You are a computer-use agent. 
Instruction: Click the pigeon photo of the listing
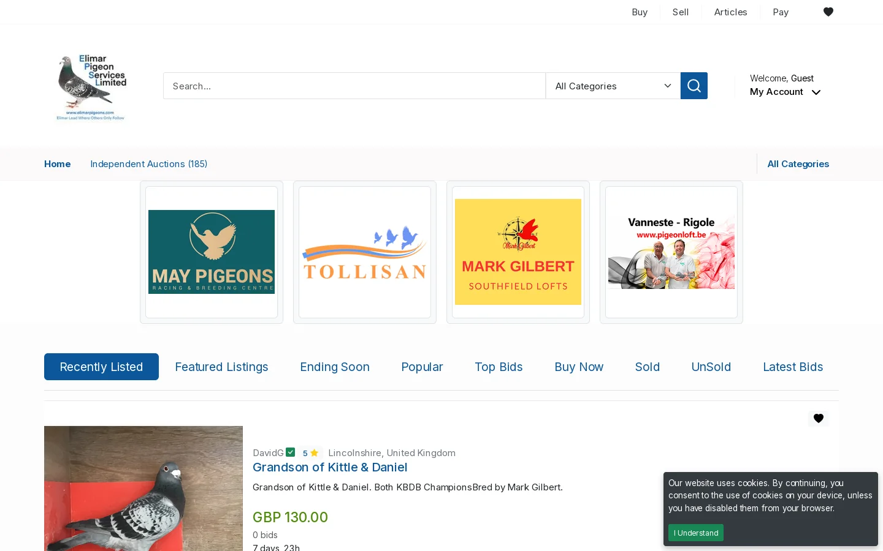pyautogui.click(x=143, y=489)
